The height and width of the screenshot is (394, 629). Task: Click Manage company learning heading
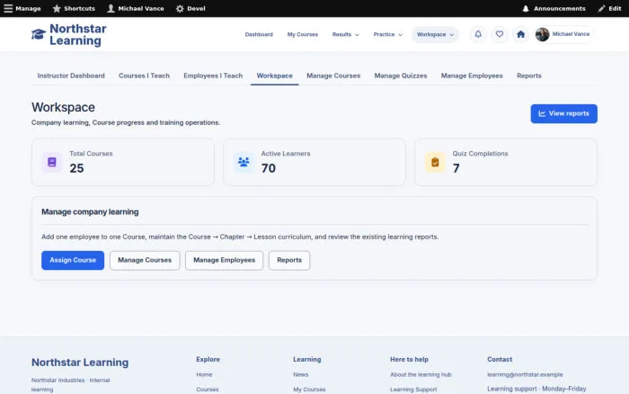coord(90,211)
